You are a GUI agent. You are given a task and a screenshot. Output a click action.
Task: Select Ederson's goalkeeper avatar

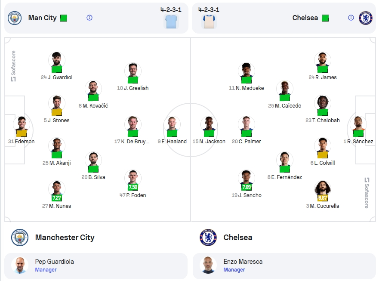click(x=22, y=124)
